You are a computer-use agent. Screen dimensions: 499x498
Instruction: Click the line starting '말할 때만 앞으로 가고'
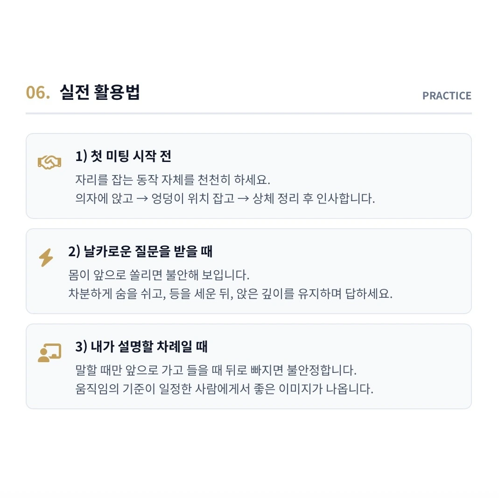click(216, 370)
